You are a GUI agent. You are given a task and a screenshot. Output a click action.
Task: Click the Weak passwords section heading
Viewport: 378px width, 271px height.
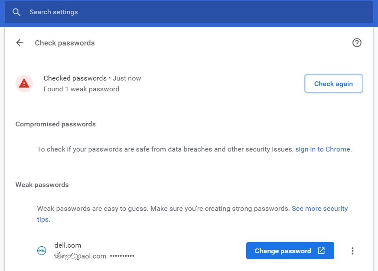[42, 185]
